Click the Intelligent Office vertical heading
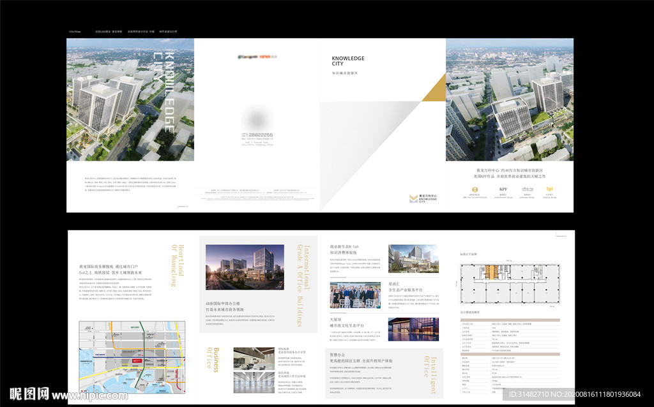This screenshot has height=407, width=654. 431,375
